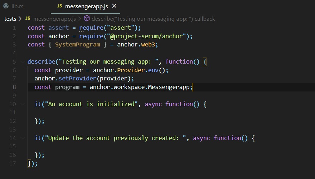Collapse the describe block fold arrow on line 5

point(23,62)
